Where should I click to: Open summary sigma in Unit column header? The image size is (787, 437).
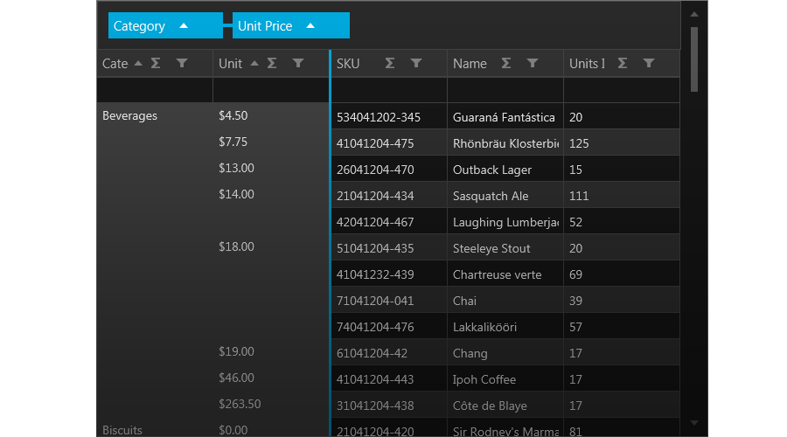tap(272, 63)
